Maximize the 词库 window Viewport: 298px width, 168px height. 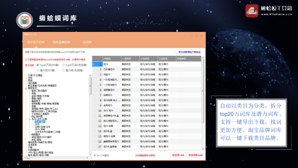[x=196, y=36]
